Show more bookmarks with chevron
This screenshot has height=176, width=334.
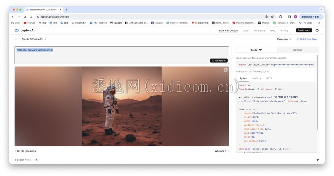coord(319,23)
